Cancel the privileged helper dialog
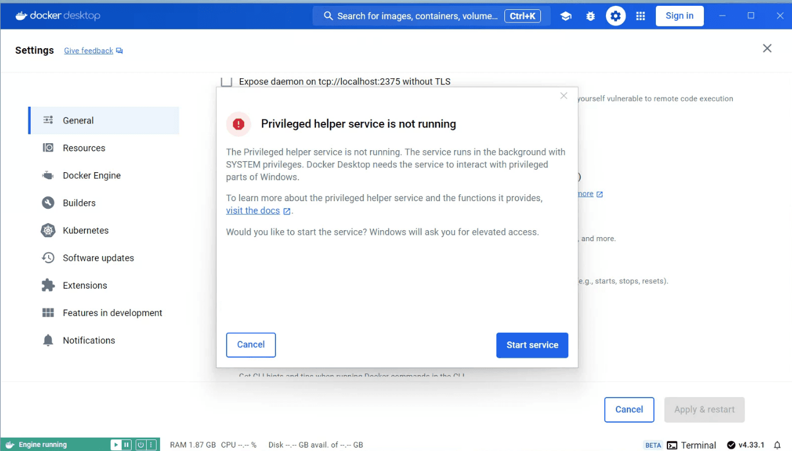 pos(250,344)
